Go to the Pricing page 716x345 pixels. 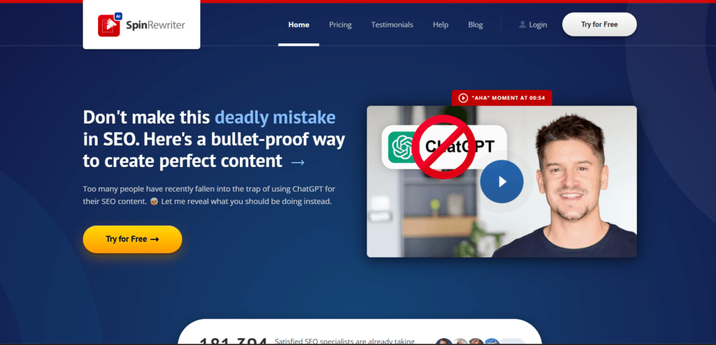tap(341, 24)
